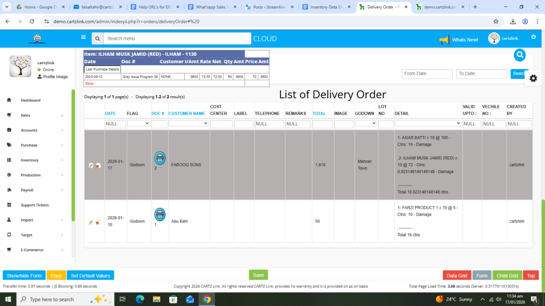The height and width of the screenshot is (306, 545).
Task: Open the FLAG filter dropdown
Action: click(138, 123)
